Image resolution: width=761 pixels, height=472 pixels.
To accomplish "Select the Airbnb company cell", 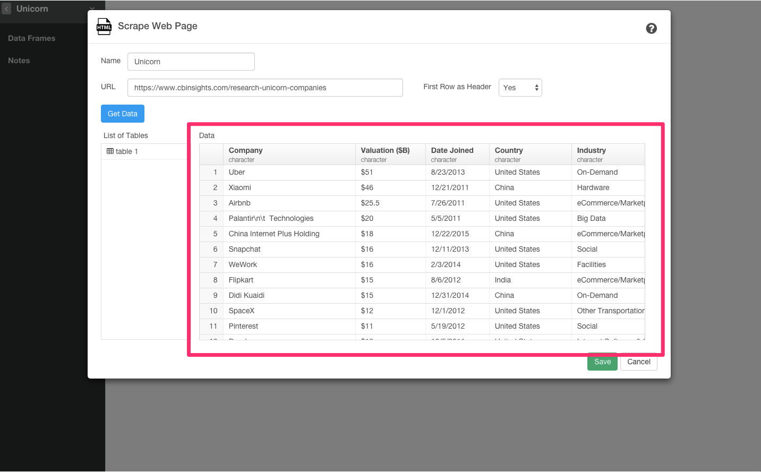I will click(x=289, y=203).
